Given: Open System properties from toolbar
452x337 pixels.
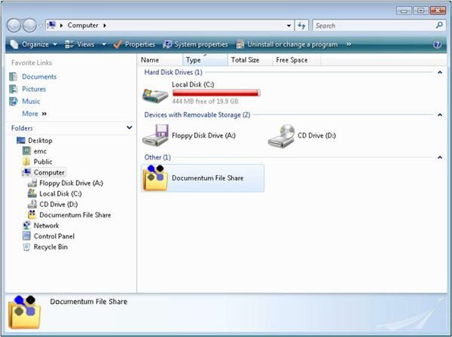Looking at the screenshot, I should pyautogui.click(x=195, y=44).
